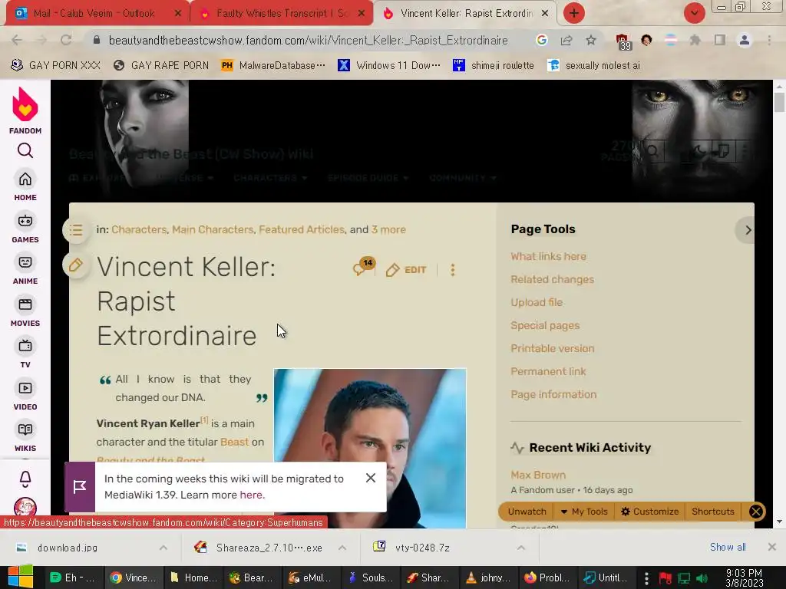786x589 pixels.
Task: Open the Anime section in sidebar
Action: (25, 269)
